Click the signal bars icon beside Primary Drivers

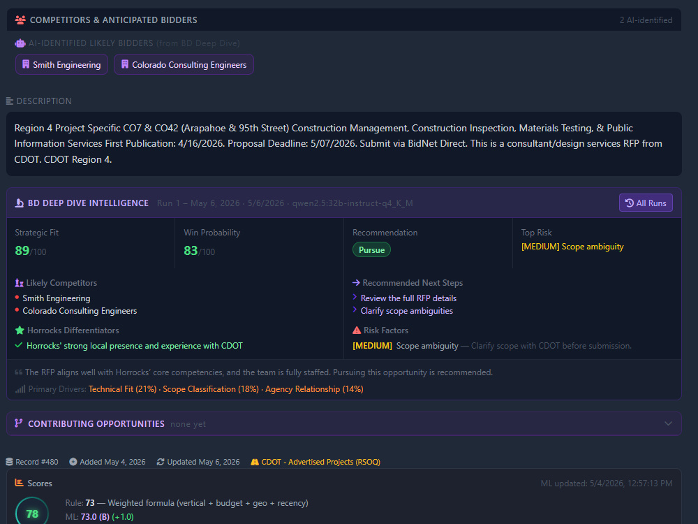click(20, 389)
